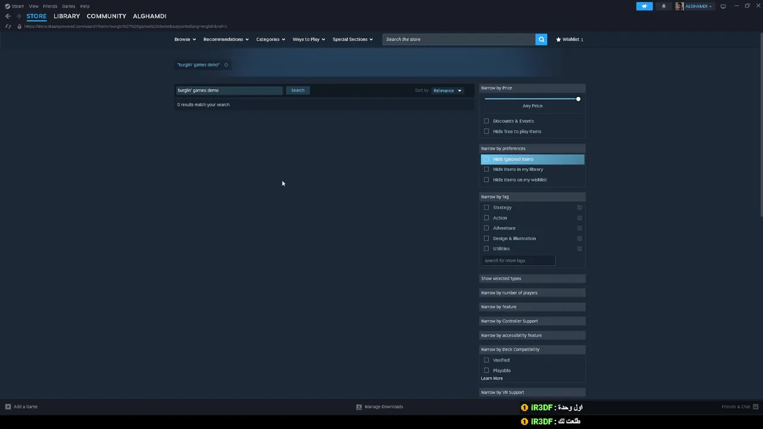The height and width of the screenshot is (429, 763).
Task: Click the Search button beside the term
Action: [x=297, y=91]
